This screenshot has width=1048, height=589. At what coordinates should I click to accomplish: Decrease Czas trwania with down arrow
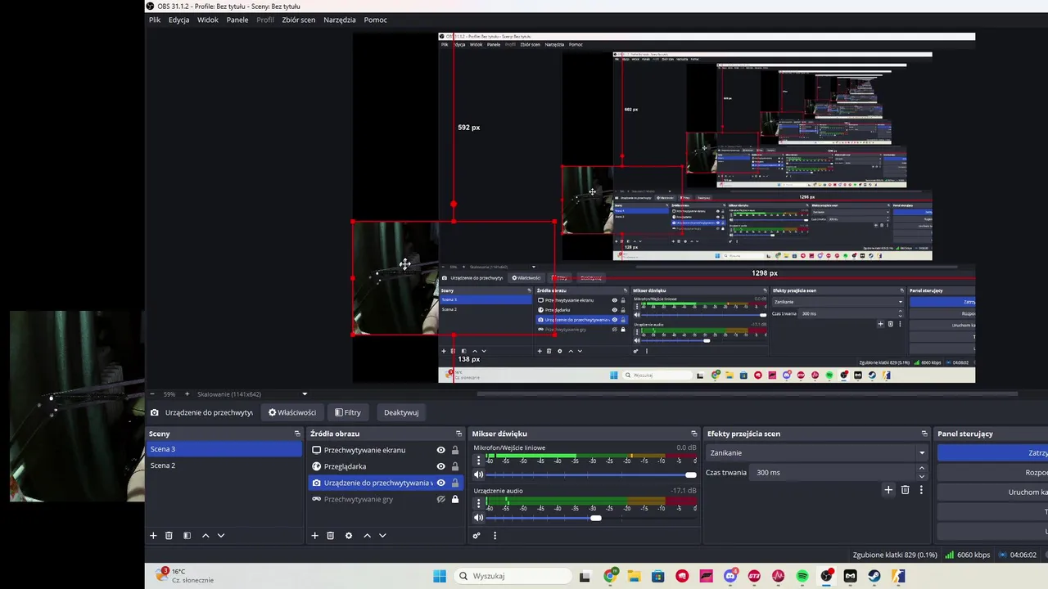pyautogui.click(x=922, y=476)
